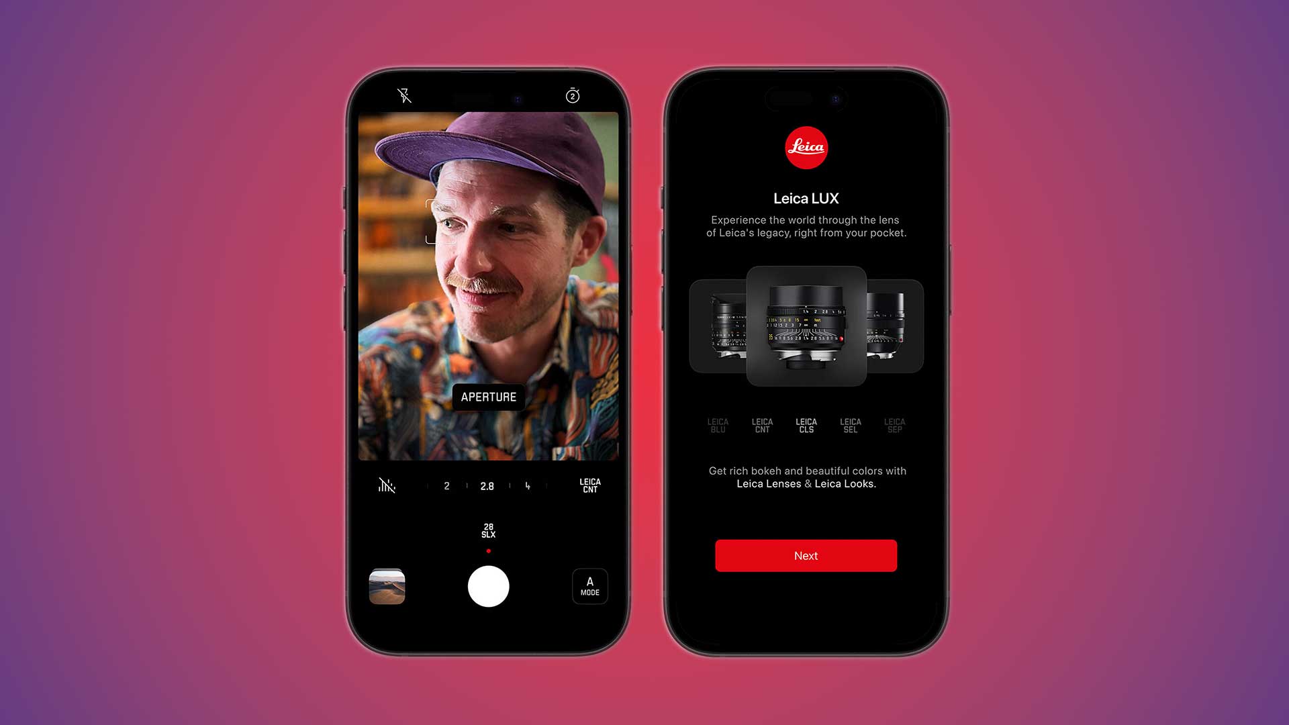Viewport: 1289px width, 725px height.
Task: Toggle aperture value to 4
Action: [x=528, y=485]
